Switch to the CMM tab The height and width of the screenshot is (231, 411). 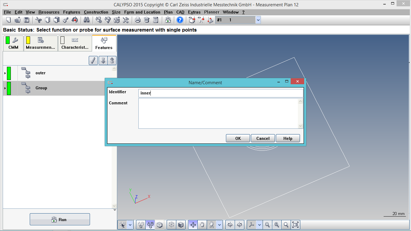click(x=13, y=44)
